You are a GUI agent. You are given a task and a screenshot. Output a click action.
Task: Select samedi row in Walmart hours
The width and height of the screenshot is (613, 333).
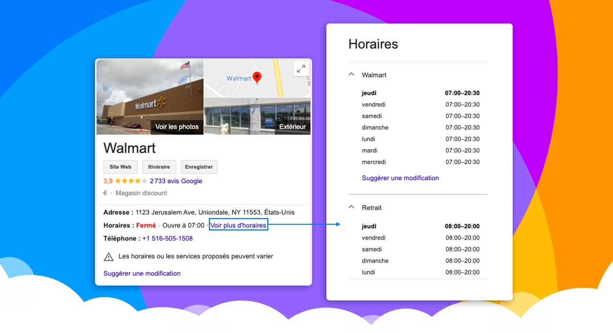click(x=421, y=116)
